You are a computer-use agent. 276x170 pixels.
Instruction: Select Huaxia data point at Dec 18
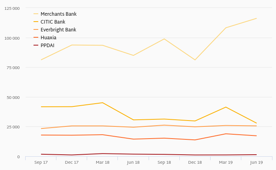195,140
